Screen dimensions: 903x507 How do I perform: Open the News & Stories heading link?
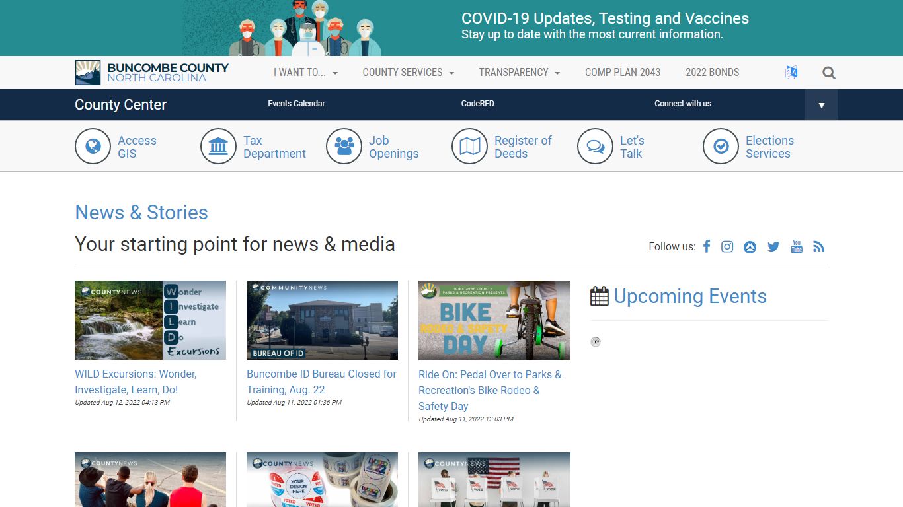coord(141,213)
